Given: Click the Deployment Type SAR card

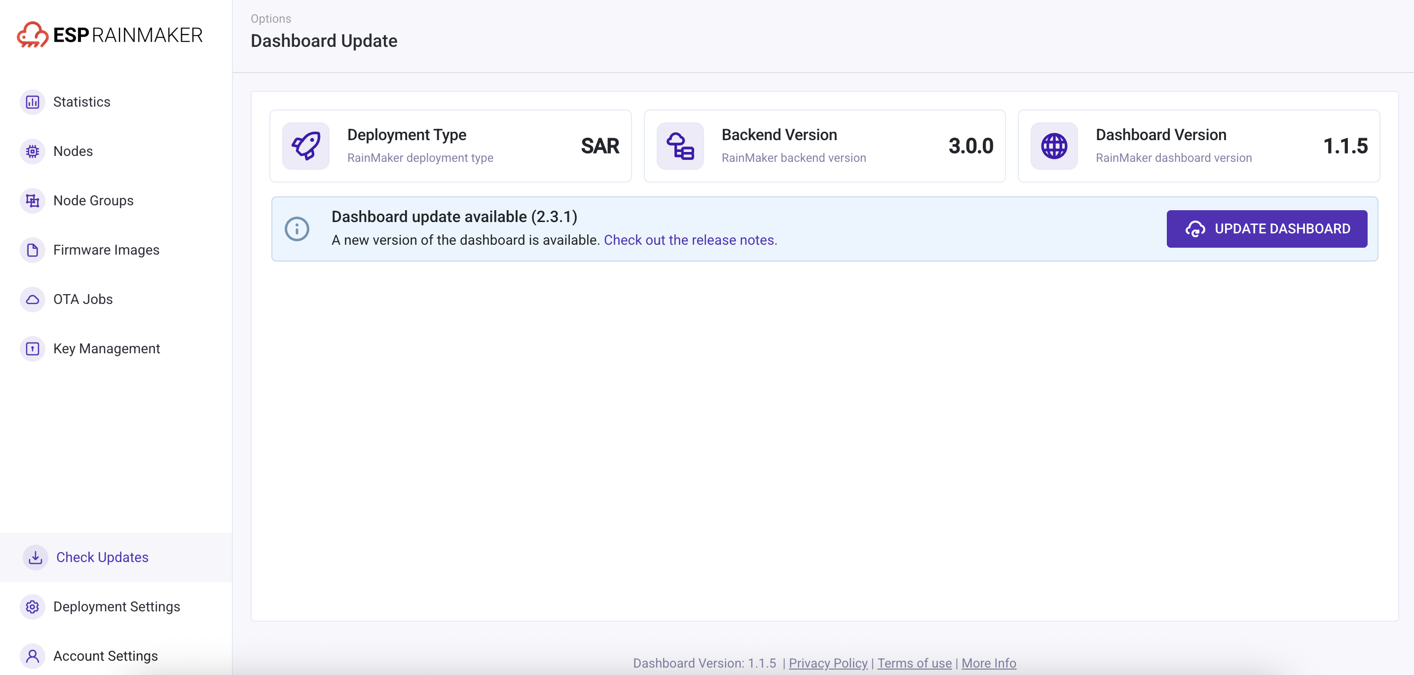Looking at the screenshot, I should pyautogui.click(x=450, y=146).
